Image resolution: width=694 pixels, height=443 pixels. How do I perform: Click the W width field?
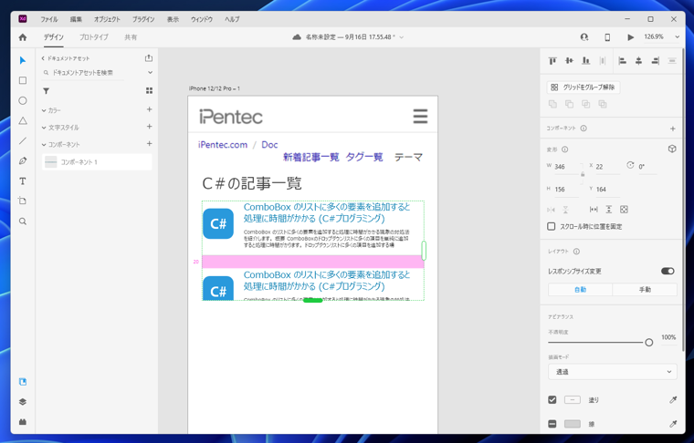point(566,167)
